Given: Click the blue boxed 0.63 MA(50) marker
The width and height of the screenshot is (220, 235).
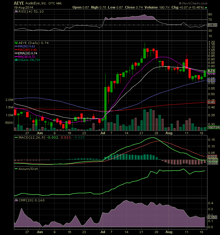Looking at the screenshot, I should coord(211,80).
